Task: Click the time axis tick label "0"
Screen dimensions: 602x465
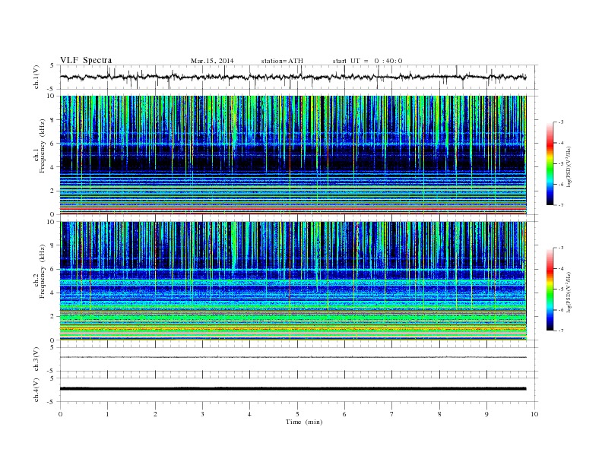Action: click(x=60, y=414)
